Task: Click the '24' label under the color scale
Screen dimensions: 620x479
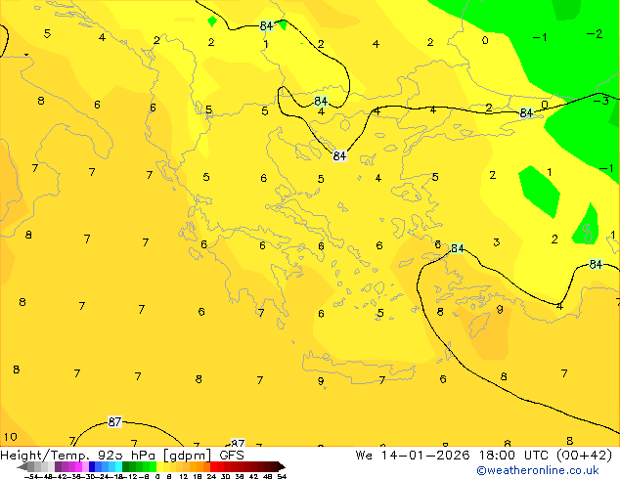Action: pos(211,476)
